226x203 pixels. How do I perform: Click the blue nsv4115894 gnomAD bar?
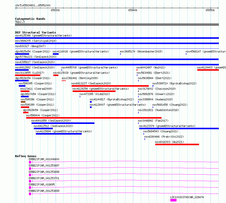coord(59,134)
